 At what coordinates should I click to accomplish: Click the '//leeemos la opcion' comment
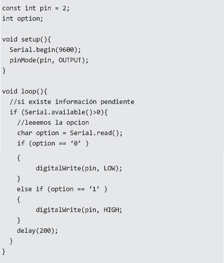[x=53, y=123]
